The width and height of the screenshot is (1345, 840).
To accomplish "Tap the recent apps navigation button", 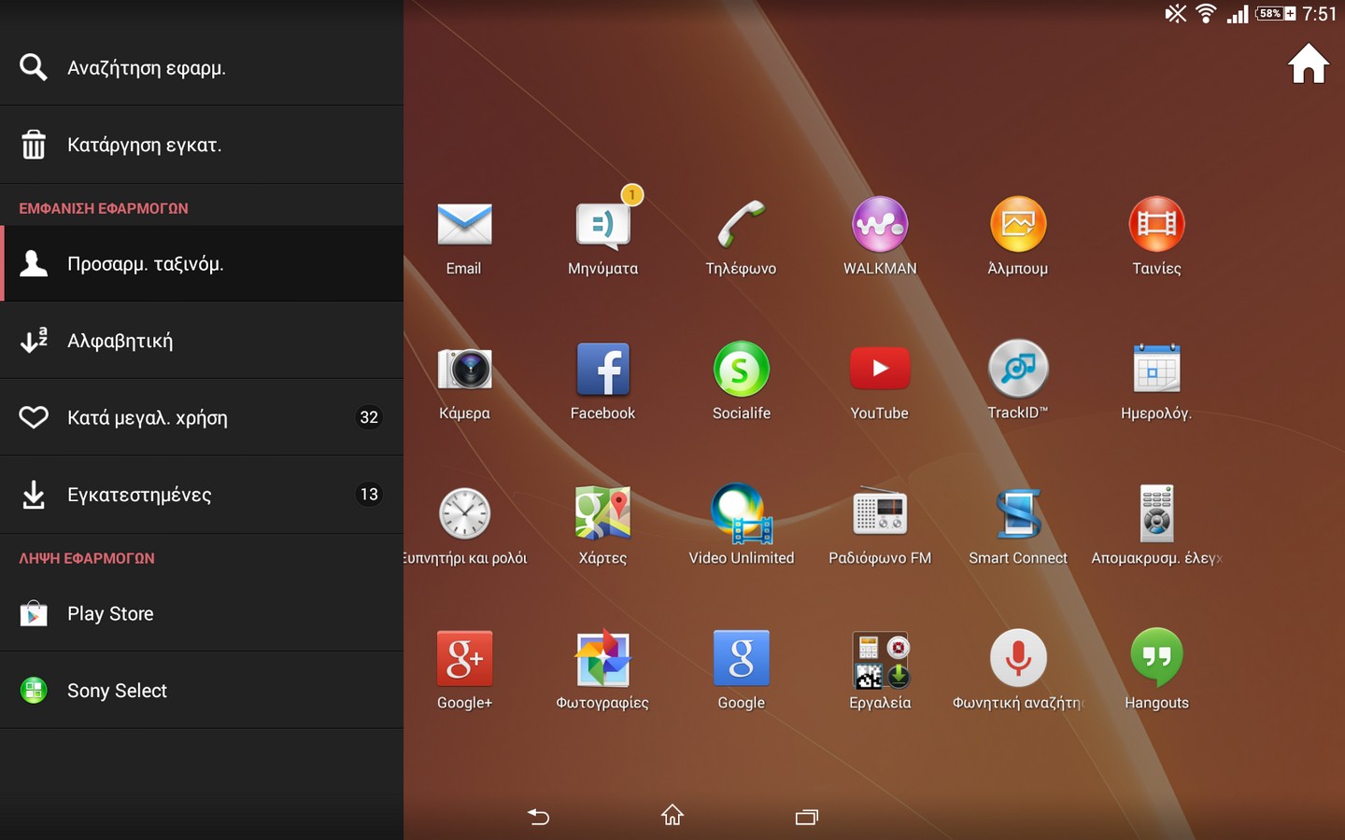I will (x=807, y=817).
